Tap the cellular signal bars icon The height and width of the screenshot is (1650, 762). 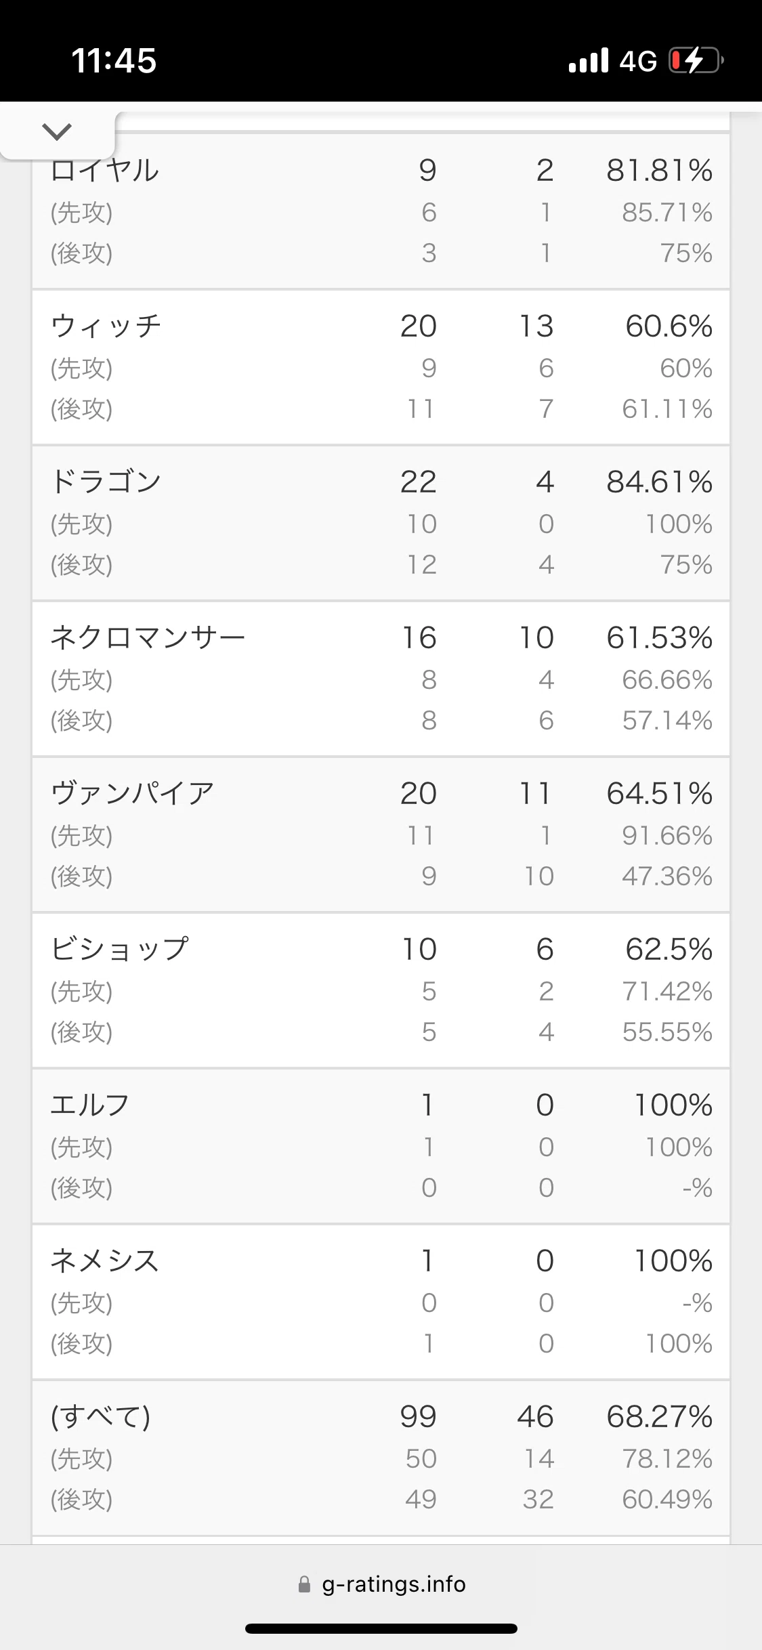[x=589, y=60]
